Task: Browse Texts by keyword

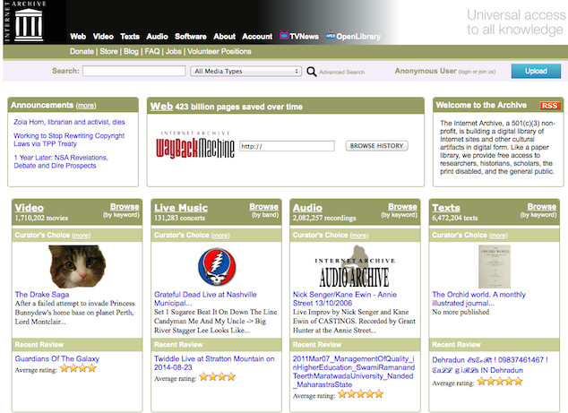Action: [x=541, y=206]
